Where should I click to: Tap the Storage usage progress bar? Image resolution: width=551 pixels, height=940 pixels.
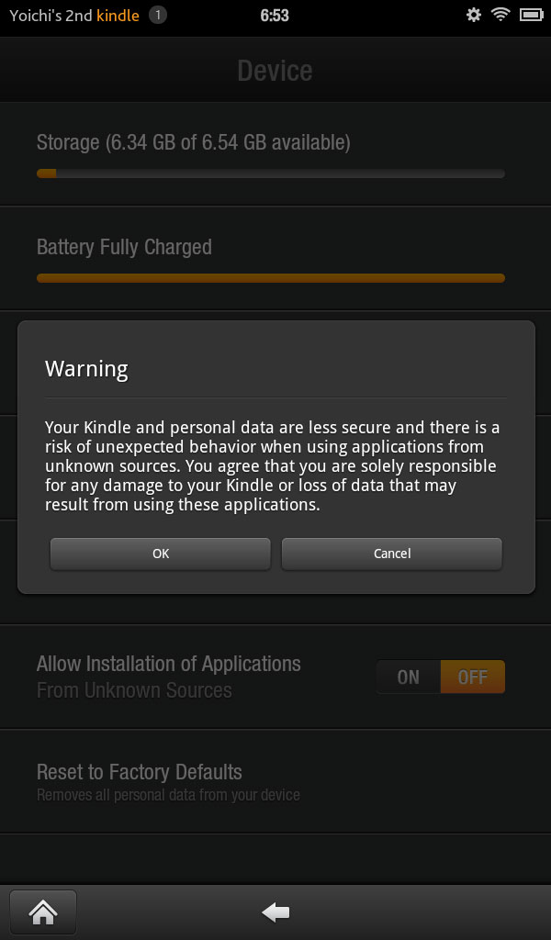[270, 173]
